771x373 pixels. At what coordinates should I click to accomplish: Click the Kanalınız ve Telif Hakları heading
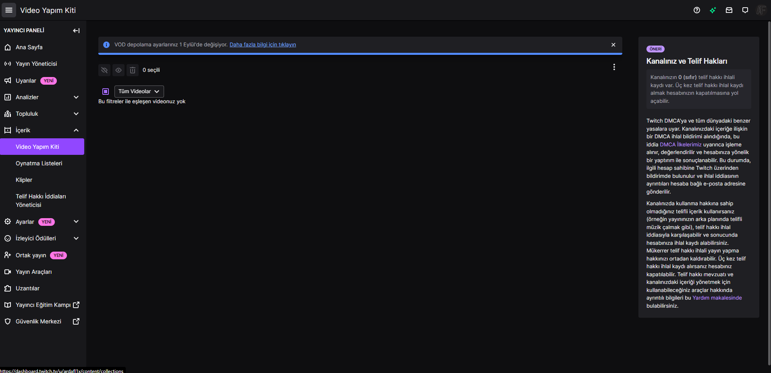[687, 61]
